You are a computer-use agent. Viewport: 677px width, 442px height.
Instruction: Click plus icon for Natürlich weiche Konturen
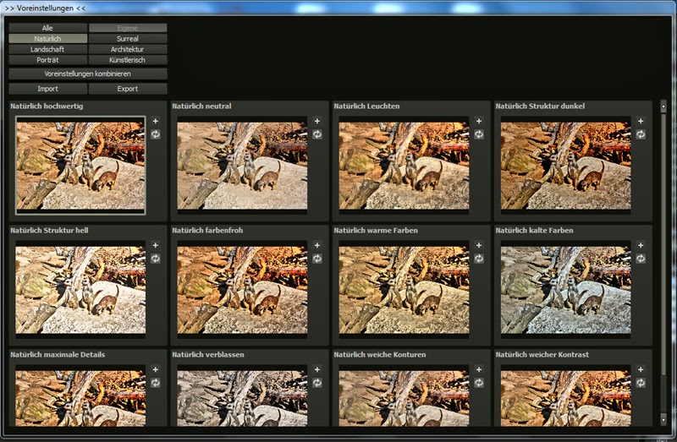click(x=479, y=369)
